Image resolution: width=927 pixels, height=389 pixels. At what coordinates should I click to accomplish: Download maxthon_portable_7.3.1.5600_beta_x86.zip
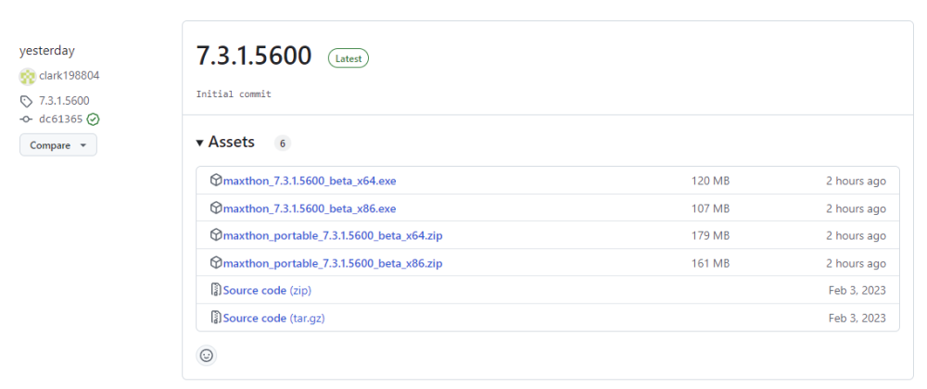tap(333, 263)
